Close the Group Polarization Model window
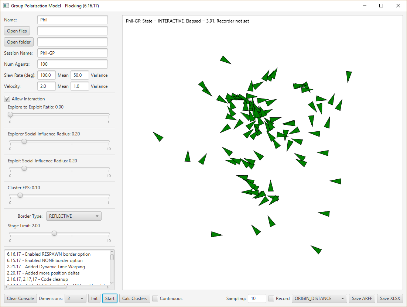This screenshot has width=407, height=307. (x=398, y=6)
